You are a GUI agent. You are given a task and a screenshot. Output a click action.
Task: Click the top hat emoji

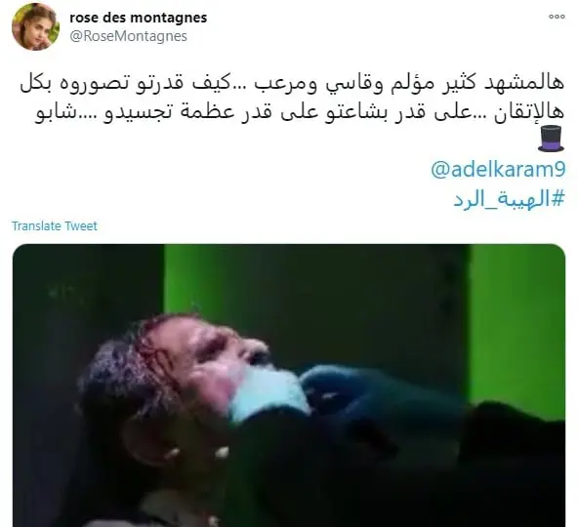[551, 139]
